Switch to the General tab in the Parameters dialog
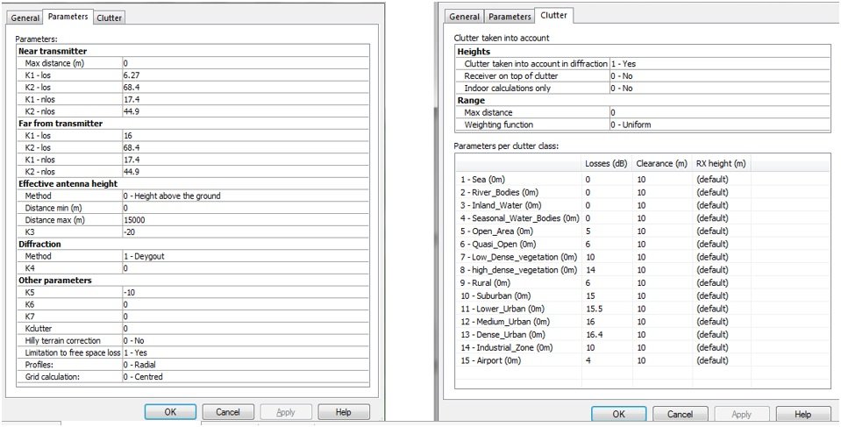The height and width of the screenshot is (427, 841). click(25, 18)
